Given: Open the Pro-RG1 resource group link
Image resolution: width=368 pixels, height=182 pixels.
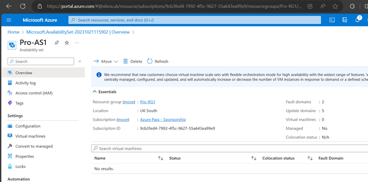Looking at the screenshot, I should click(148, 102).
